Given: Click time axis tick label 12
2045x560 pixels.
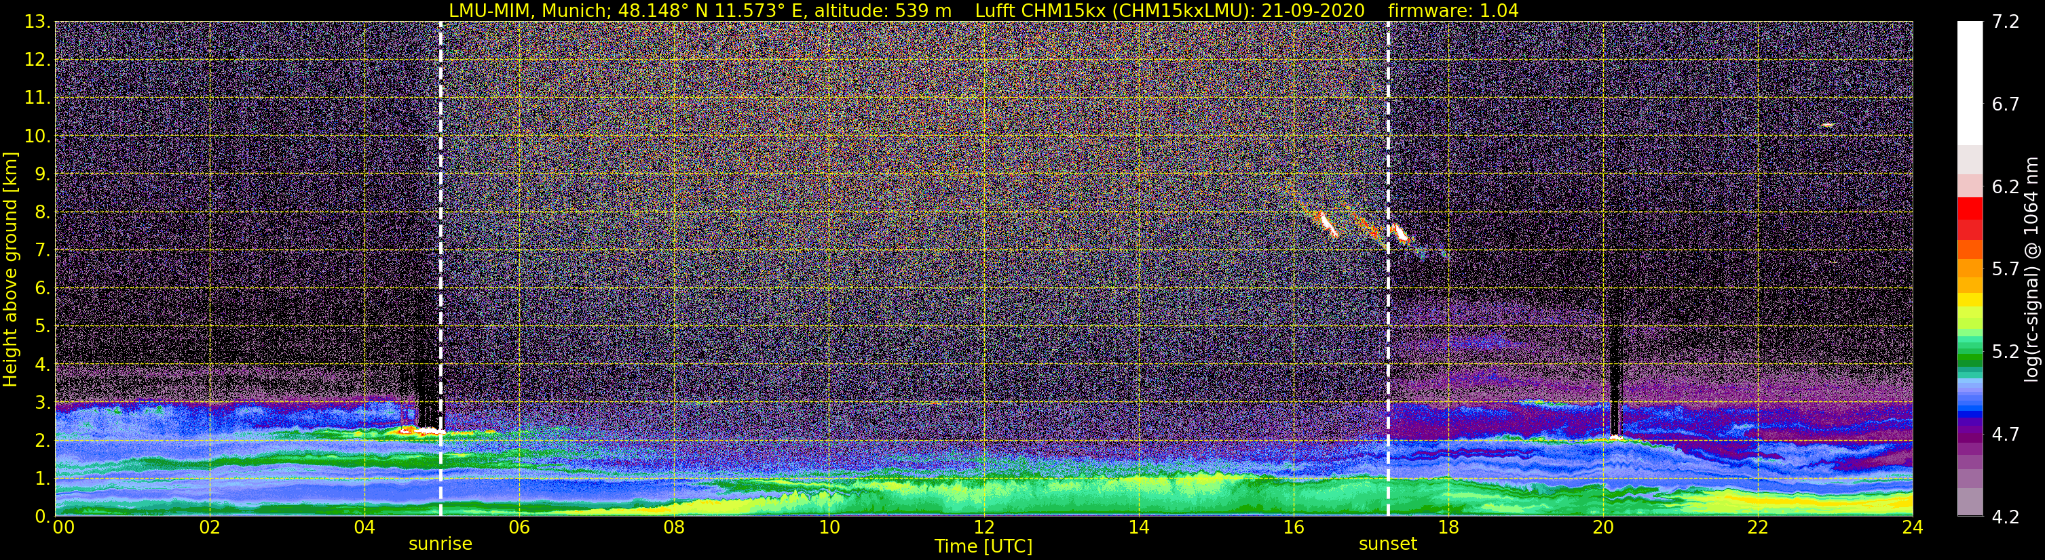Looking at the screenshot, I should pos(983,527).
